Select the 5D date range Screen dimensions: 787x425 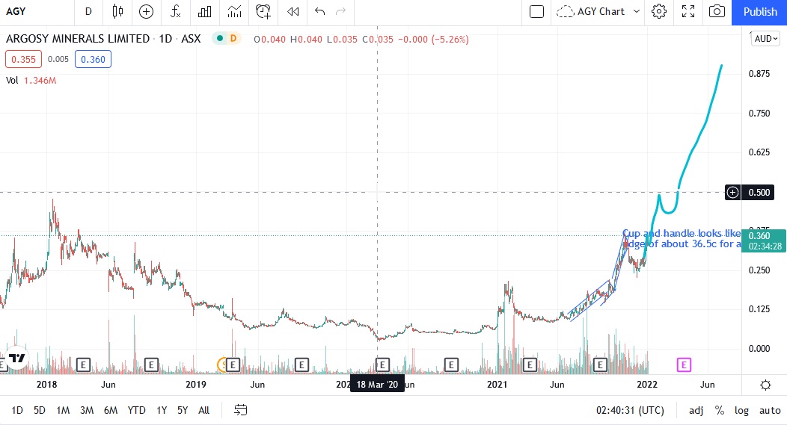(x=39, y=411)
